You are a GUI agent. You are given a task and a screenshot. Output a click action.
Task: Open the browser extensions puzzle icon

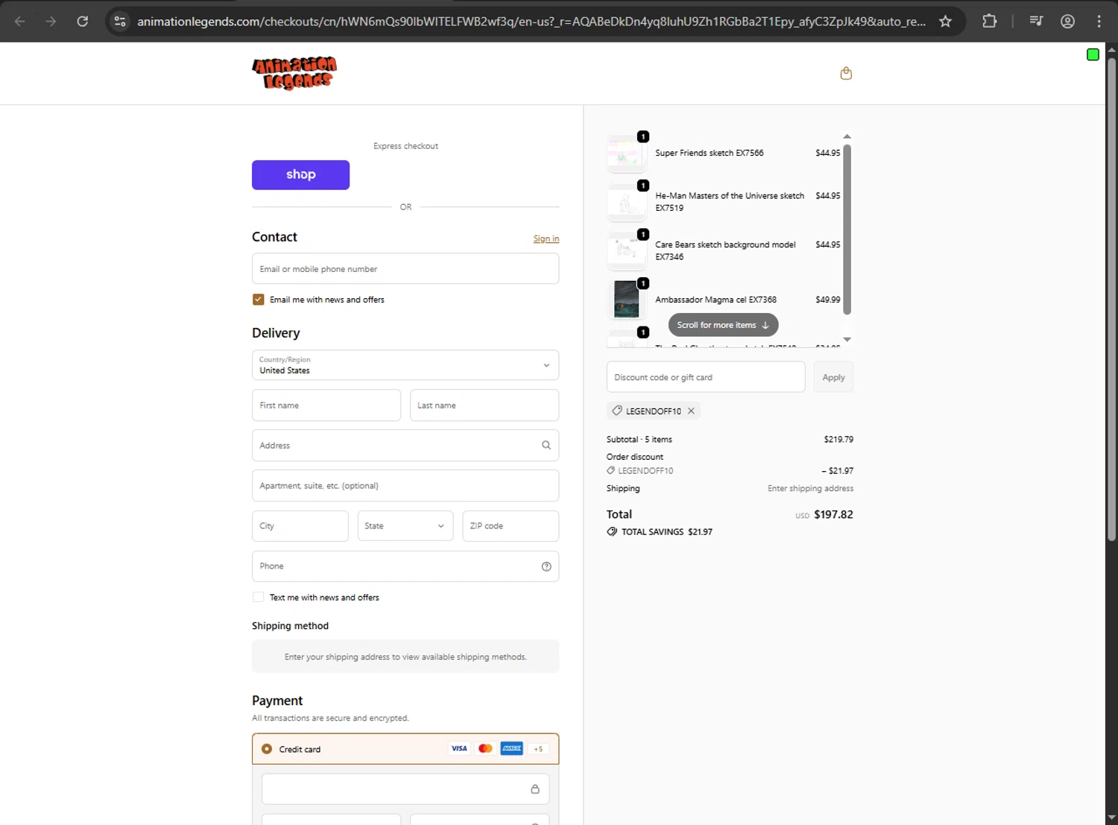click(989, 21)
